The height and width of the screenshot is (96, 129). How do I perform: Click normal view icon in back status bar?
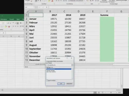point(95,93)
